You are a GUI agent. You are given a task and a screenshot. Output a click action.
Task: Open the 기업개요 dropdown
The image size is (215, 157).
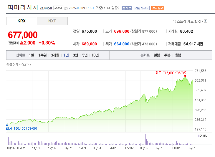coord(141,8)
